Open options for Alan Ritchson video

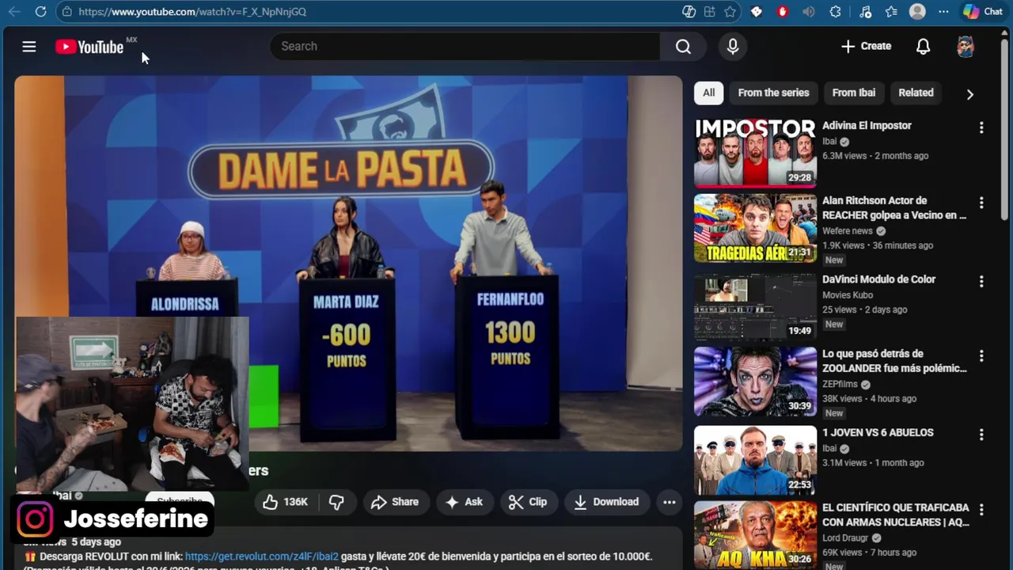(x=981, y=203)
